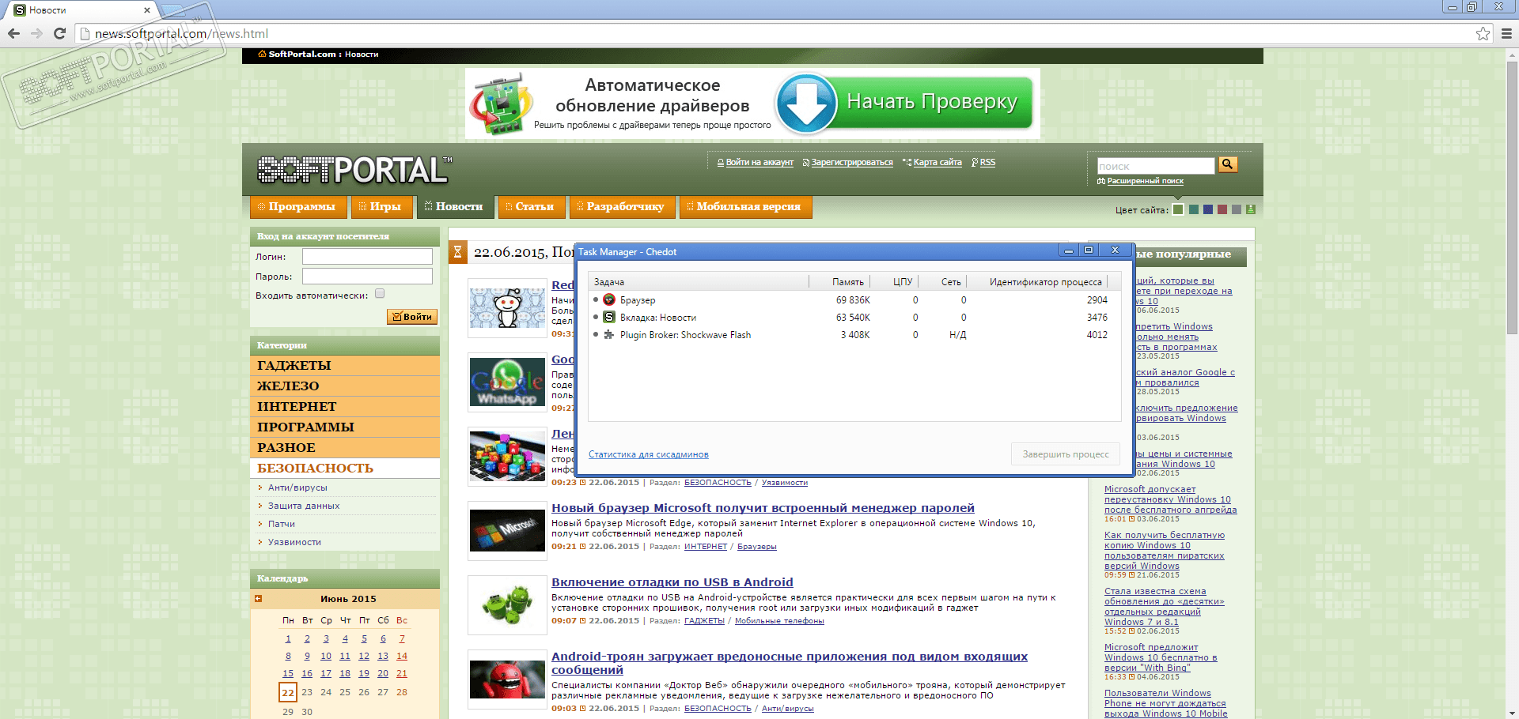Collapse the БЕЗОПАСНОСТЬ category
This screenshot has height=719, width=1519.
click(345, 469)
